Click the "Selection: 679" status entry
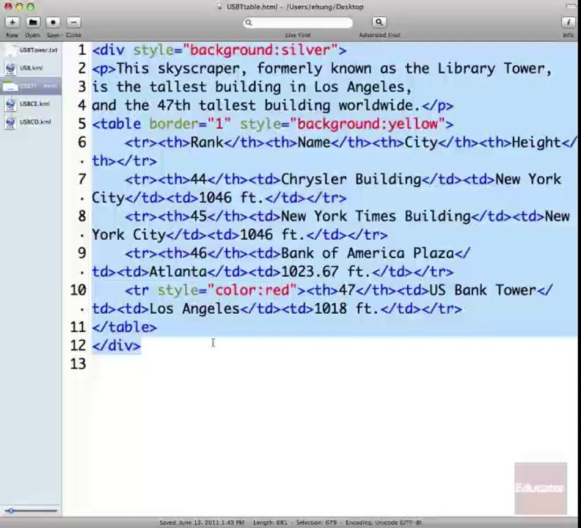Viewport: 581px width, 528px height. tap(316, 522)
